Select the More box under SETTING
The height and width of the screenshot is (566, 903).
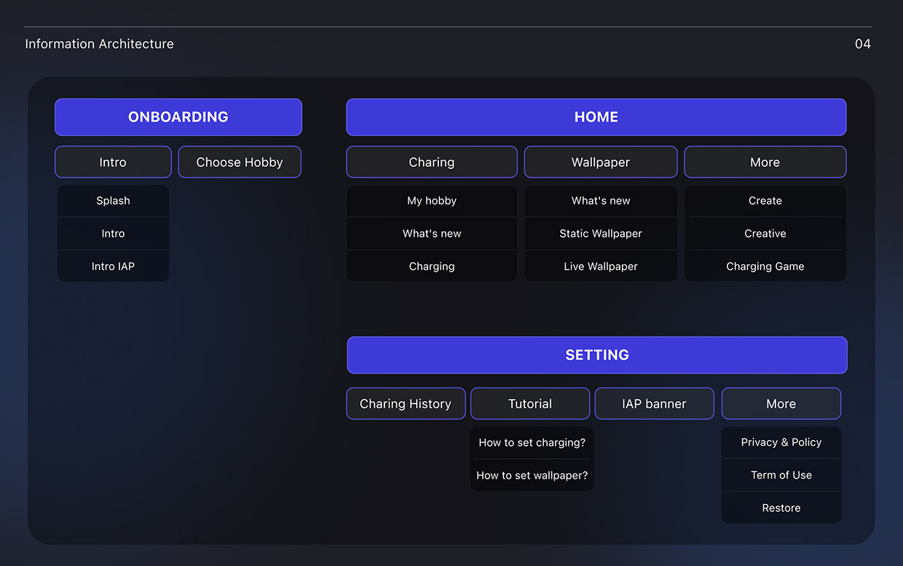click(x=781, y=404)
